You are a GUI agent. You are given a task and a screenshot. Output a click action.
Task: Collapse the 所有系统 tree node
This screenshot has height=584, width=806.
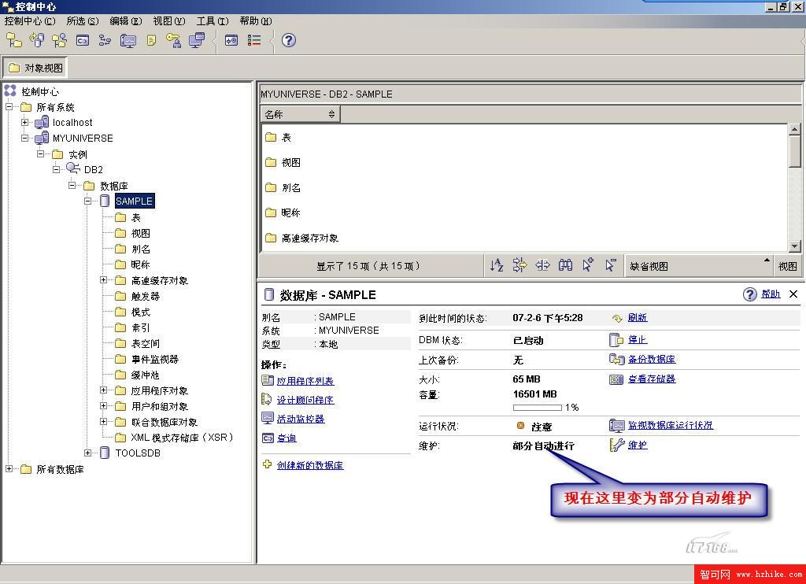9,107
